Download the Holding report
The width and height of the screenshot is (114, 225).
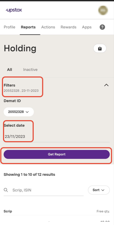100,48
